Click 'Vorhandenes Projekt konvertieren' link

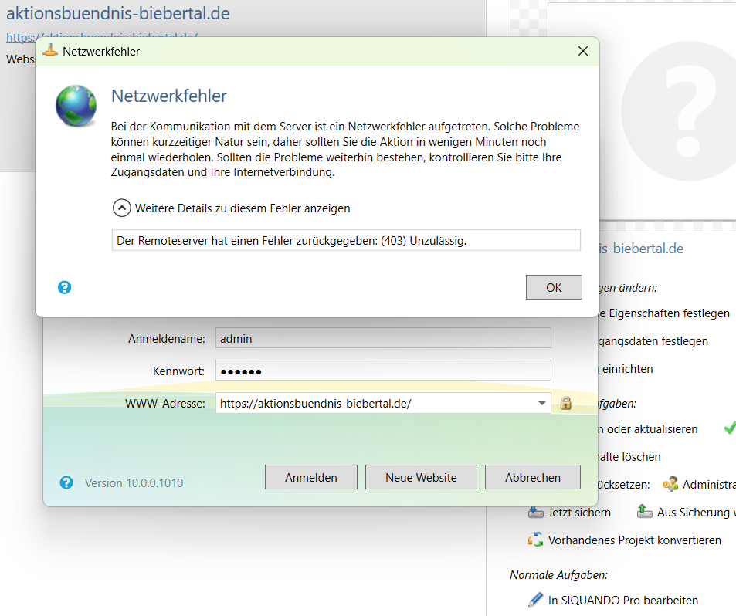click(635, 540)
